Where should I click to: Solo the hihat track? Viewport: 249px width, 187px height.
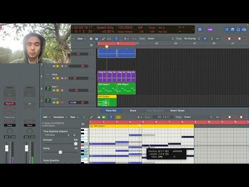click(x=58, y=78)
